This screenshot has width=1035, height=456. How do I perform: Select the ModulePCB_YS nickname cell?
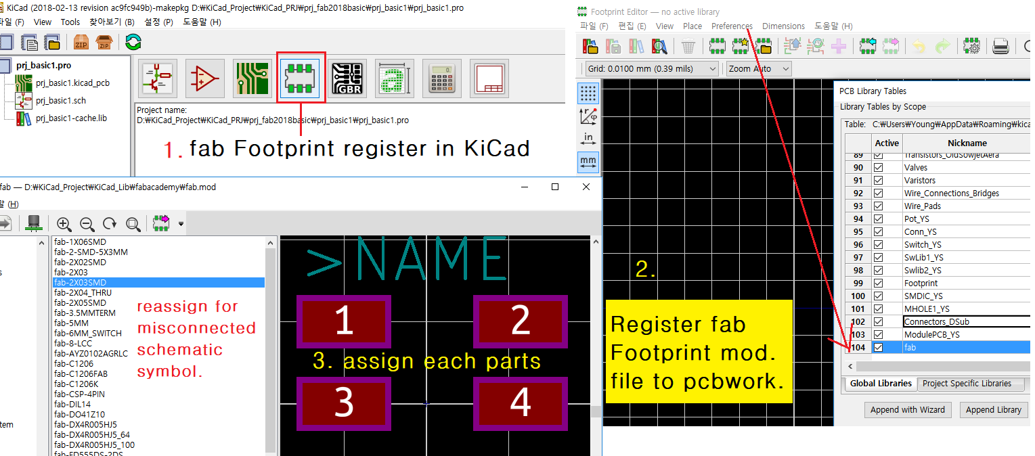[x=966, y=335]
